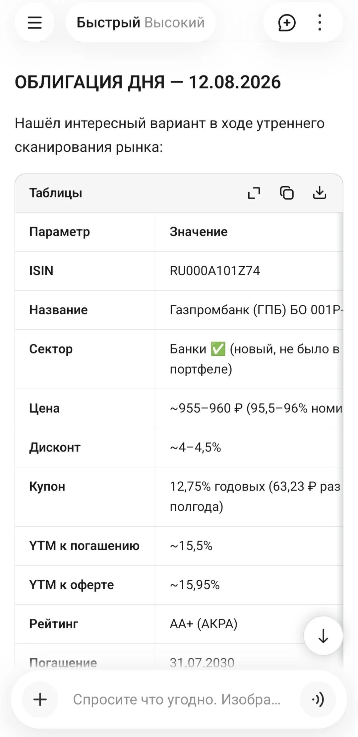Image resolution: width=358 pixels, height=737 pixels.
Task: Start a new chat
Action: [x=286, y=23]
